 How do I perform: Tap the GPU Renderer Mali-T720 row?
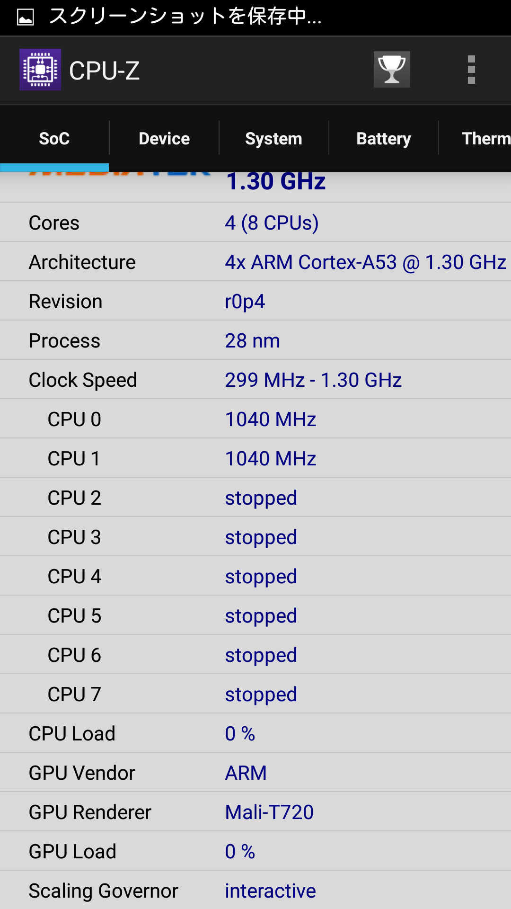pos(255,812)
